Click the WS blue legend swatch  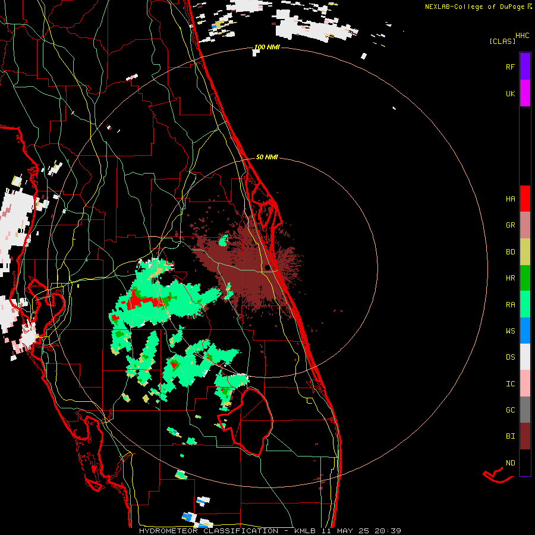(x=525, y=331)
